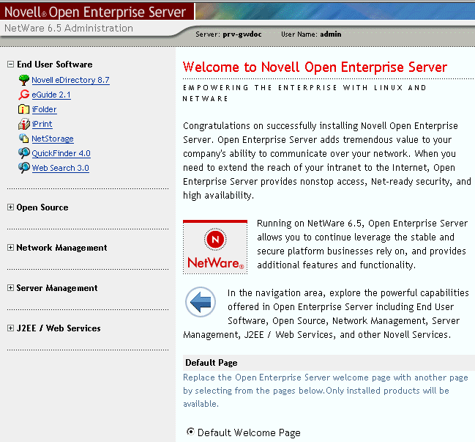Click the Open Source heading
The image size is (475, 442).
[x=42, y=207]
